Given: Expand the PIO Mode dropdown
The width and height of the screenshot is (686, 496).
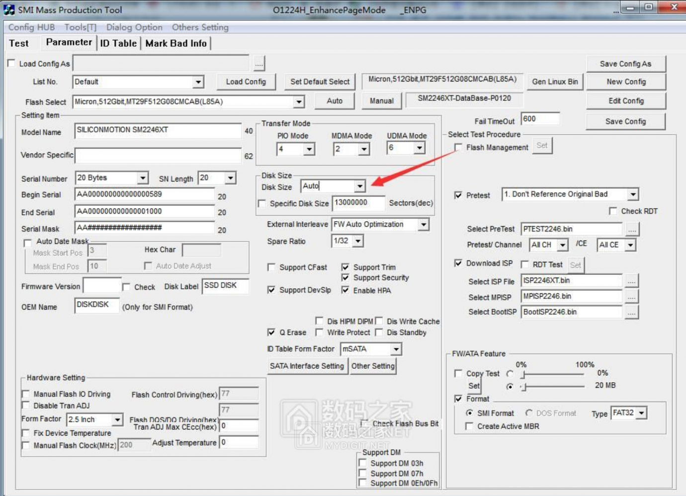Looking at the screenshot, I should coord(309,149).
